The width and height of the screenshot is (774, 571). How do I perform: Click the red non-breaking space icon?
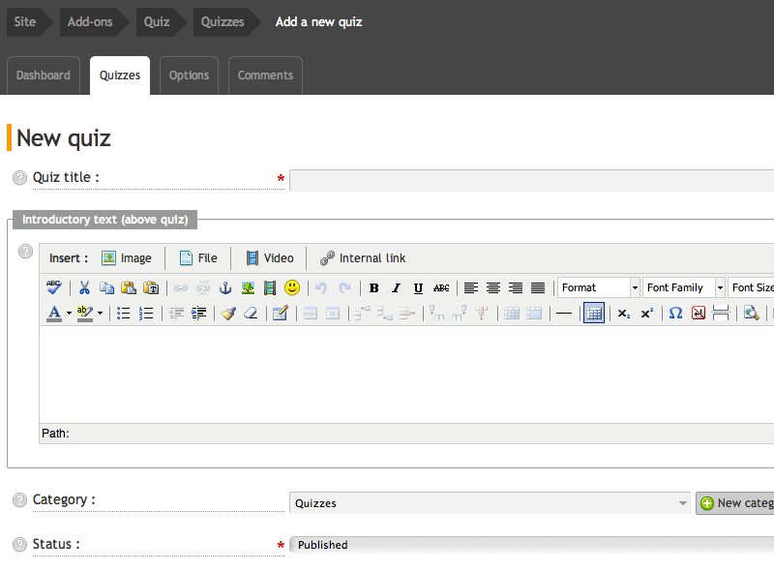coord(698,314)
